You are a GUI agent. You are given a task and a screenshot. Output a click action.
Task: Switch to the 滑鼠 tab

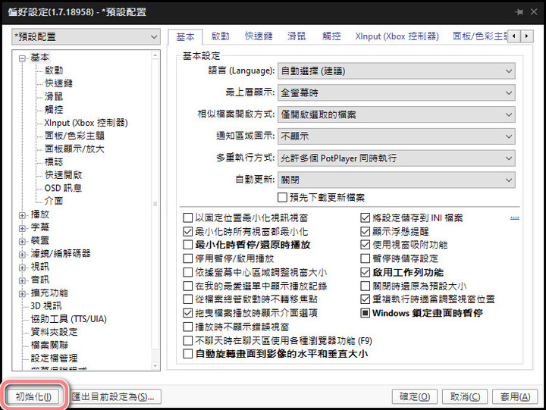297,36
